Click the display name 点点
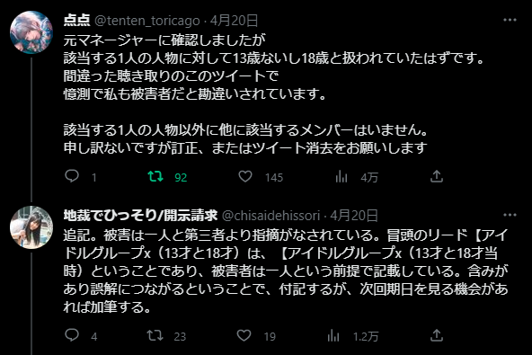This screenshot has height=355, width=532. [x=76, y=21]
